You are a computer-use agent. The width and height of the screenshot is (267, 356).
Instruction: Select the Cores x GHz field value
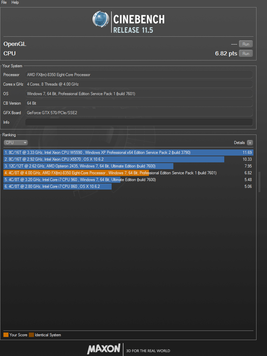point(139,84)
